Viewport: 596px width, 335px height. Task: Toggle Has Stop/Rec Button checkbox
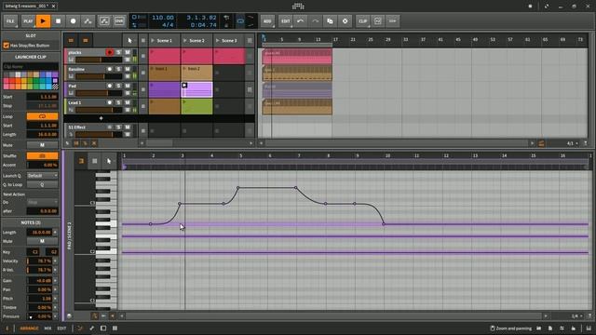tap(7, 46)
